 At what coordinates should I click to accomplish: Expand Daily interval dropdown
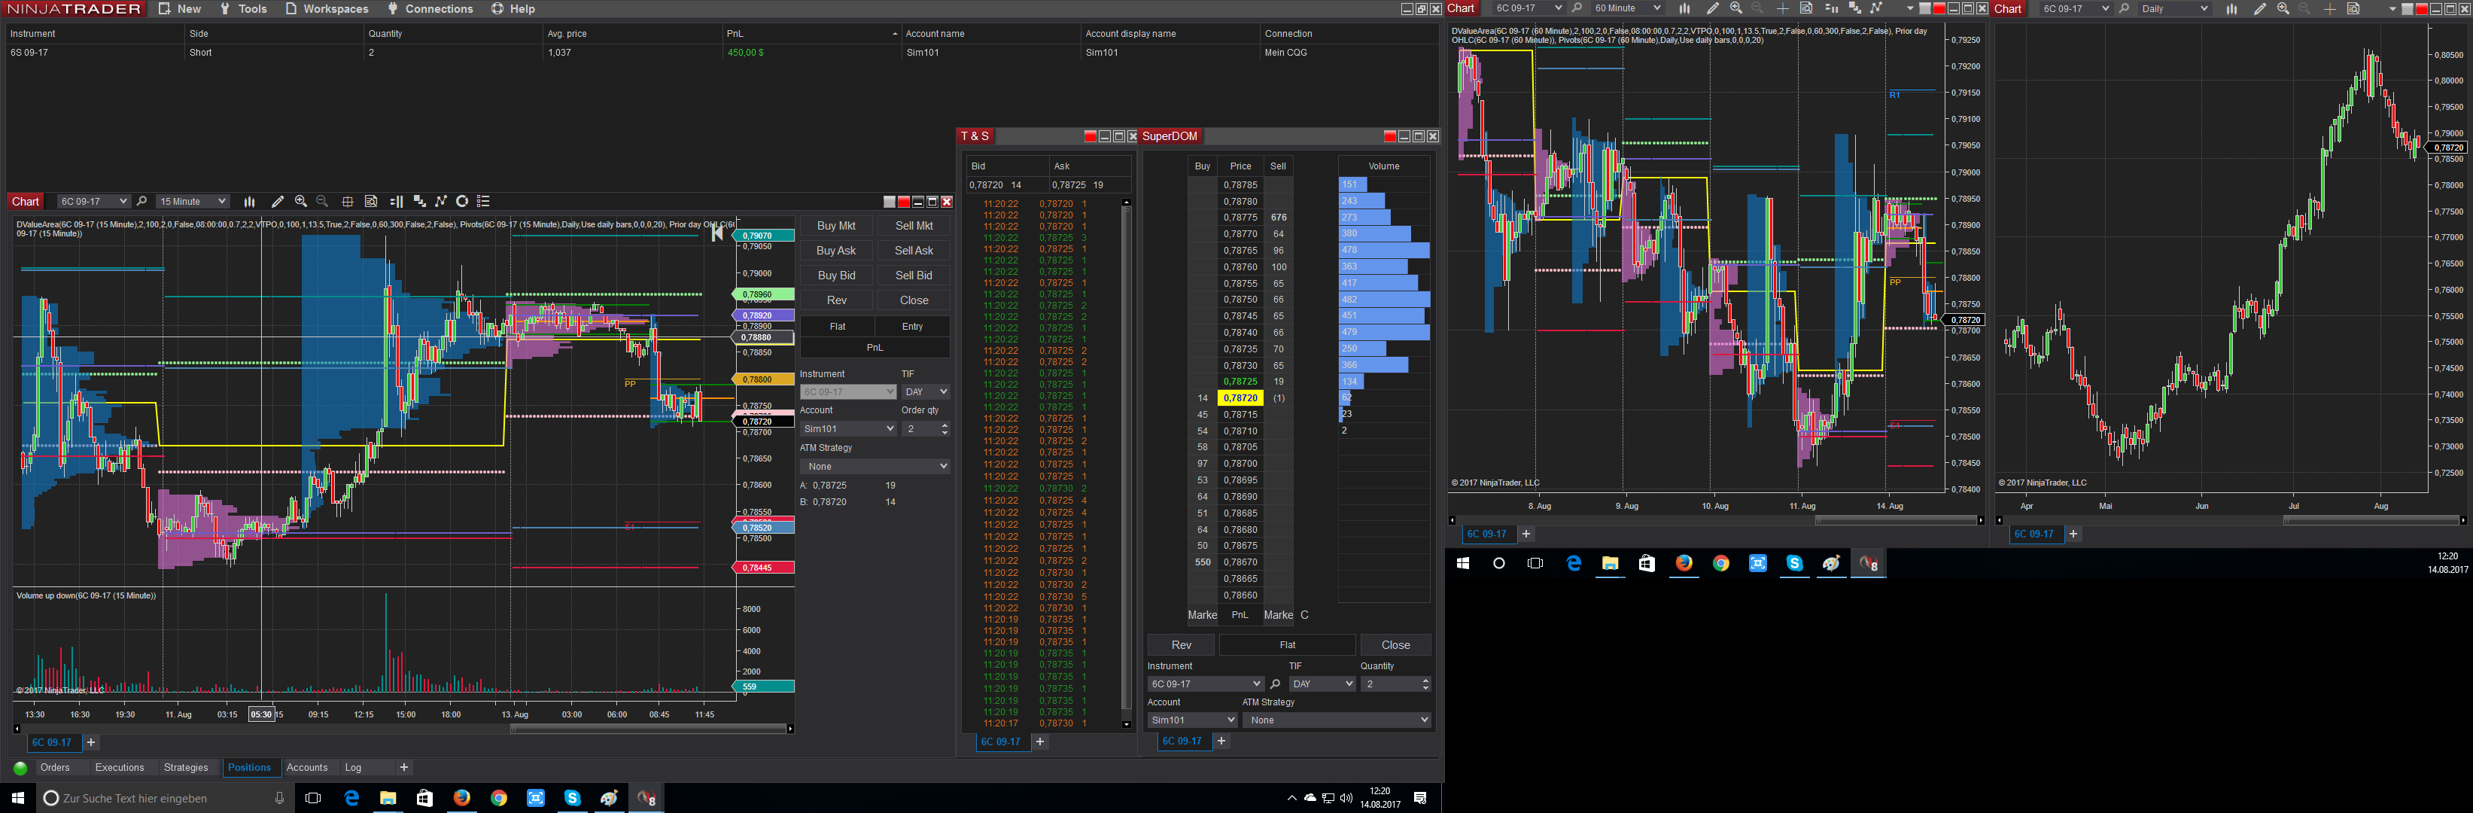tap(2174, 8)
